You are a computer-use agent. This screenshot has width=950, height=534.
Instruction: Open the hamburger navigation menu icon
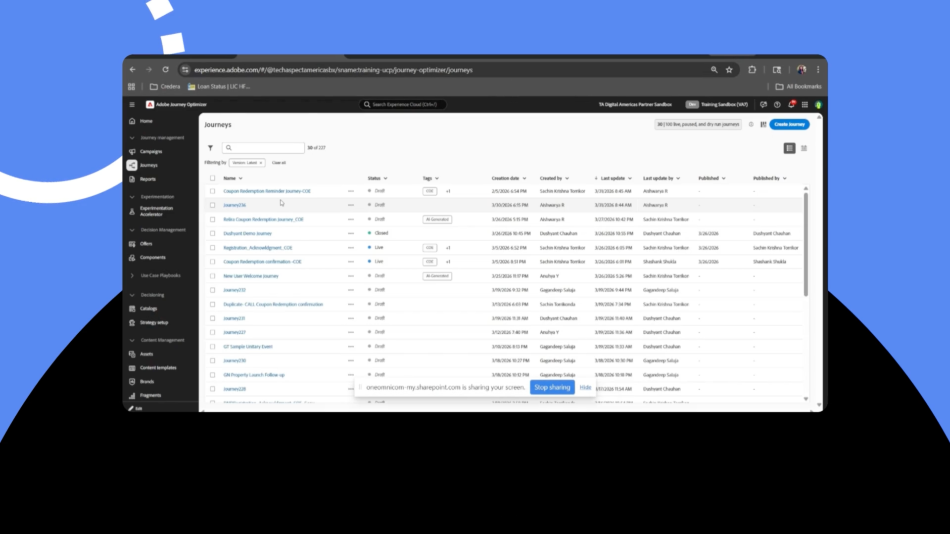click(x=132, y=104)
